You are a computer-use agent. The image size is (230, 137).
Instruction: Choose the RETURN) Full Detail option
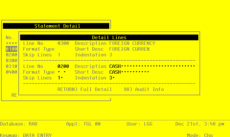pos(85,89)
